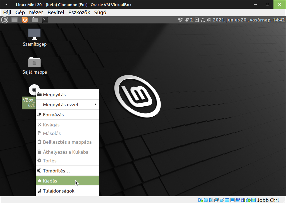The height and width of the screenshot is (204, 286).
Task: Click the recording status bar icon
Action: pos(238,200)
